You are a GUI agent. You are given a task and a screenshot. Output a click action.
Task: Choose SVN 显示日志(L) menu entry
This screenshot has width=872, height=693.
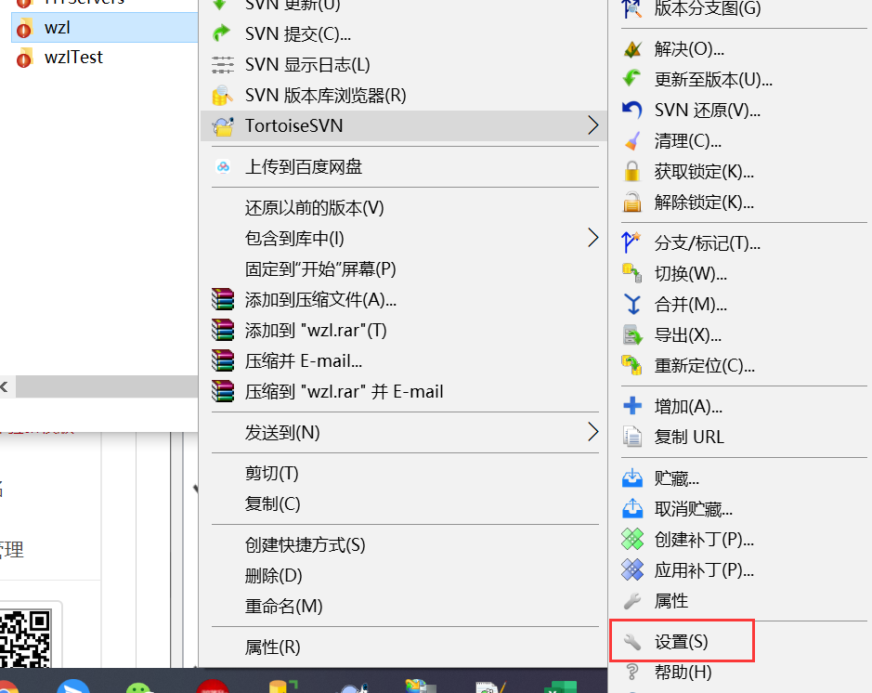point(404,64)
